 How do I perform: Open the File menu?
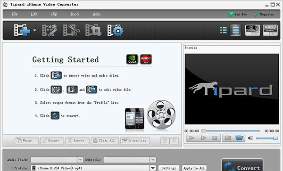pos(15,14)
